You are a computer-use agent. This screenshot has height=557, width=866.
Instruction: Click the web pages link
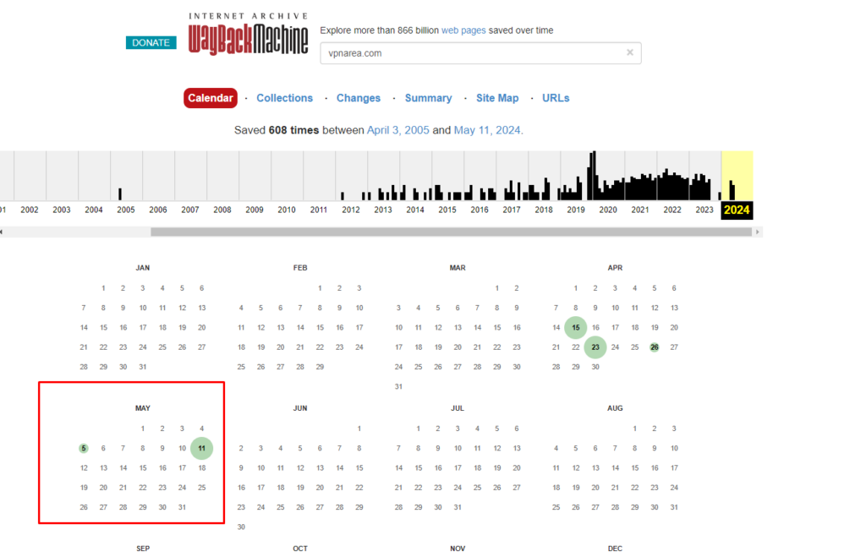463,30
